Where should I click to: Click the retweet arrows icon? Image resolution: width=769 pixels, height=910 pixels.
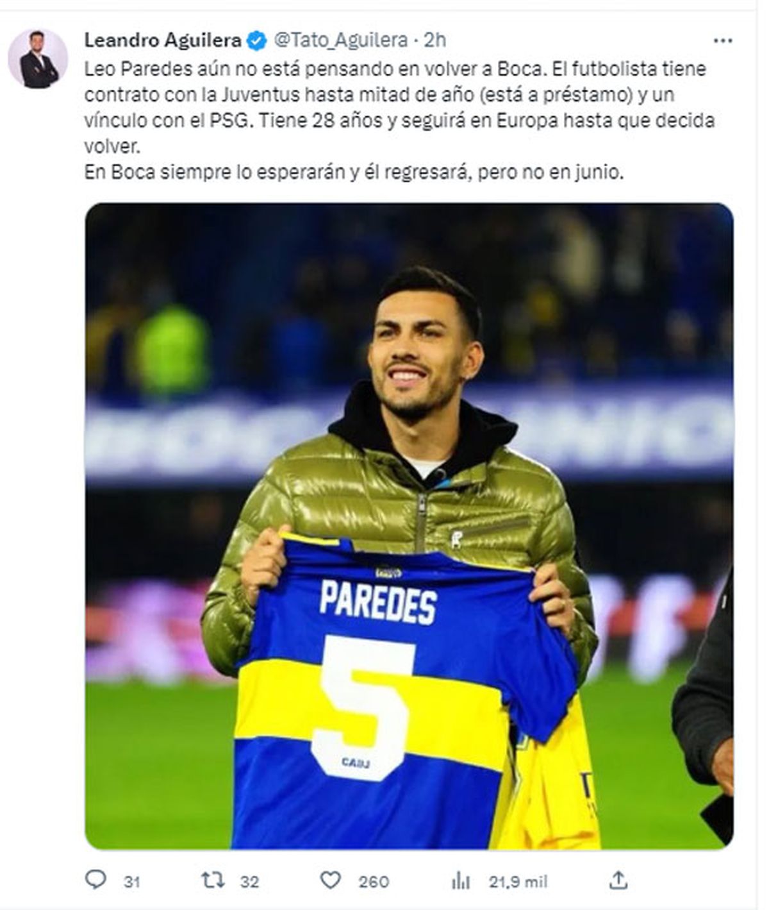pyautogui.click(x=213, y=881)
